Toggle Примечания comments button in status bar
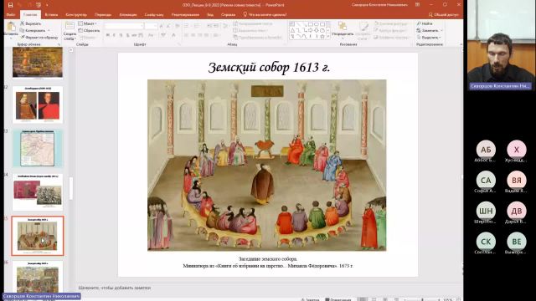Screen dimensions: 536x301 [x=338, y=299]
